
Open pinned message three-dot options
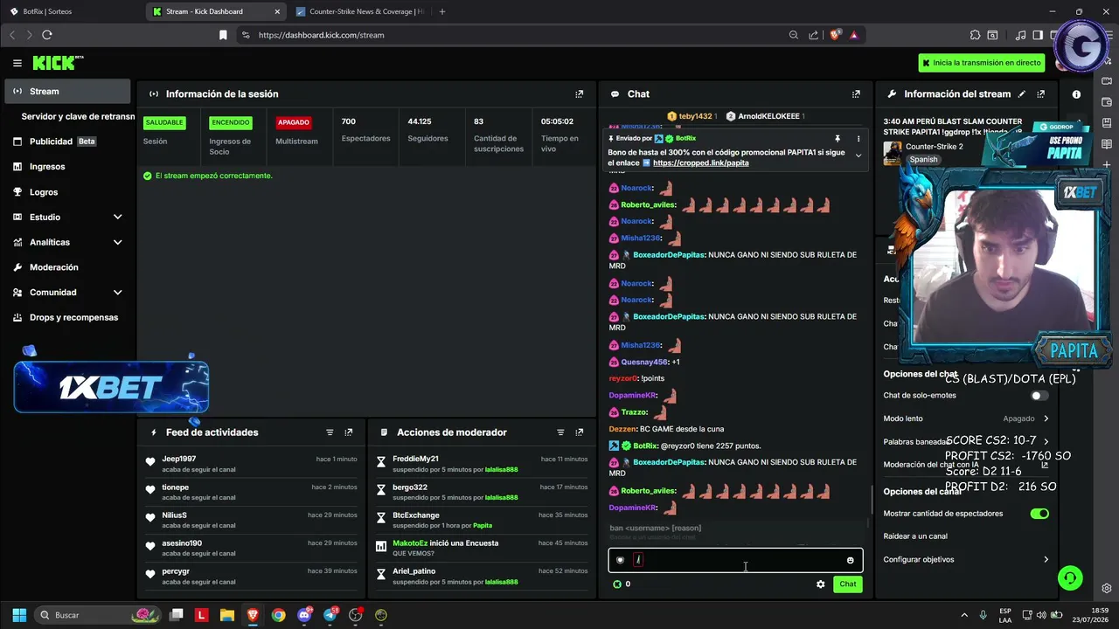858,138
